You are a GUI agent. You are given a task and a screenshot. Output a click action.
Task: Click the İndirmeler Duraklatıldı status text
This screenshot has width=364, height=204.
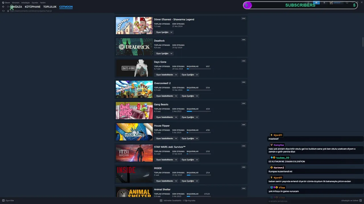click(x=179, y=201)
